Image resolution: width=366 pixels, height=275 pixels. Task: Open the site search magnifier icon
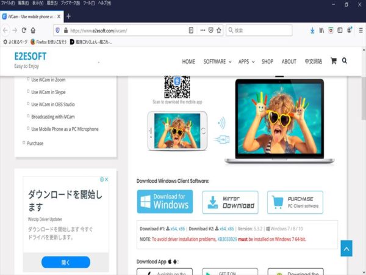344,61
